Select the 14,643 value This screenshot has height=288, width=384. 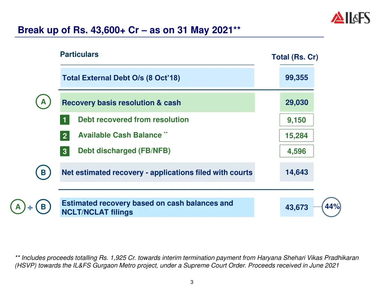tap(297, 172)
